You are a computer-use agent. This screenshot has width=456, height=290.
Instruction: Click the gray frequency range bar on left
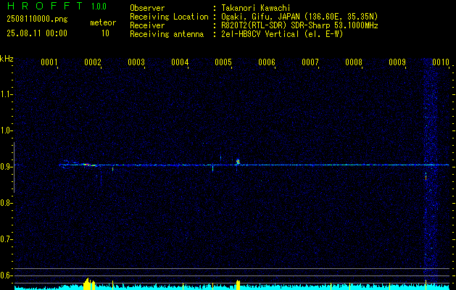pyautogui.click(x=14, y=167)
